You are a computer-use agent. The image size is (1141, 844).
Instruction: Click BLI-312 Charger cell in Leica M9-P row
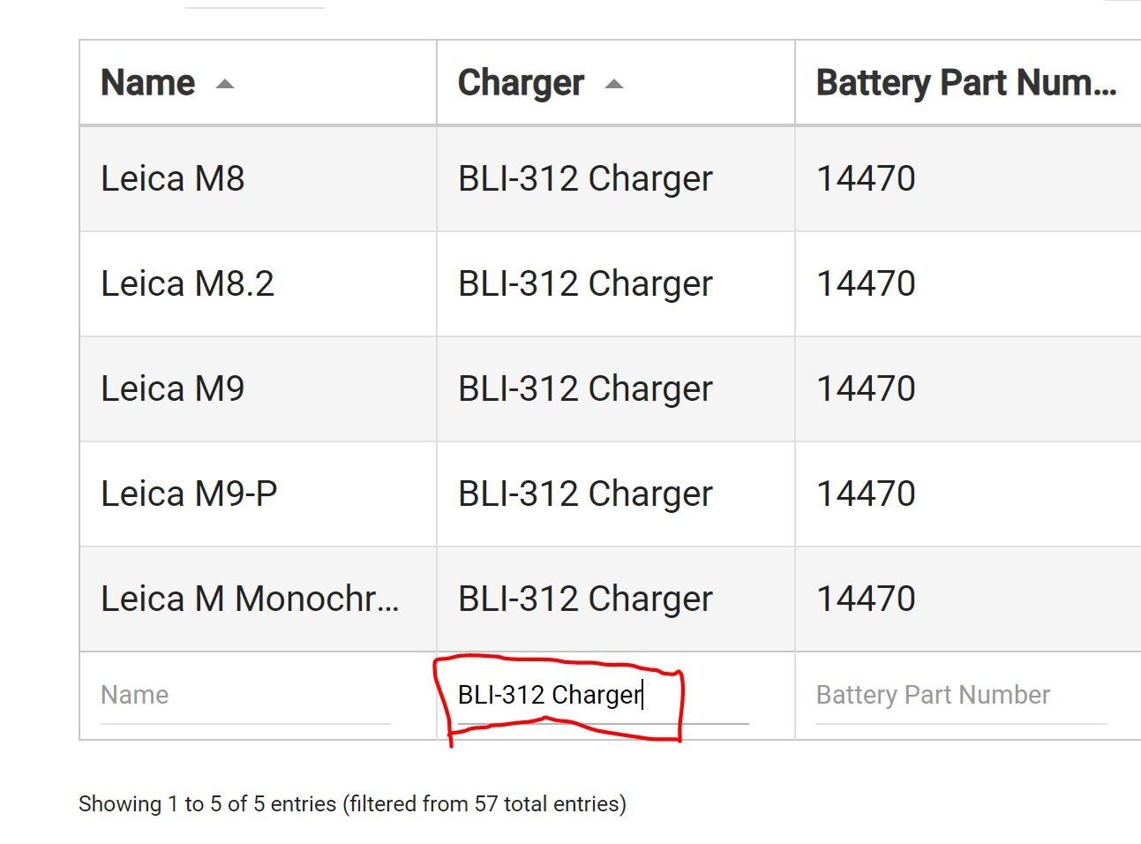tap(616, 494)
